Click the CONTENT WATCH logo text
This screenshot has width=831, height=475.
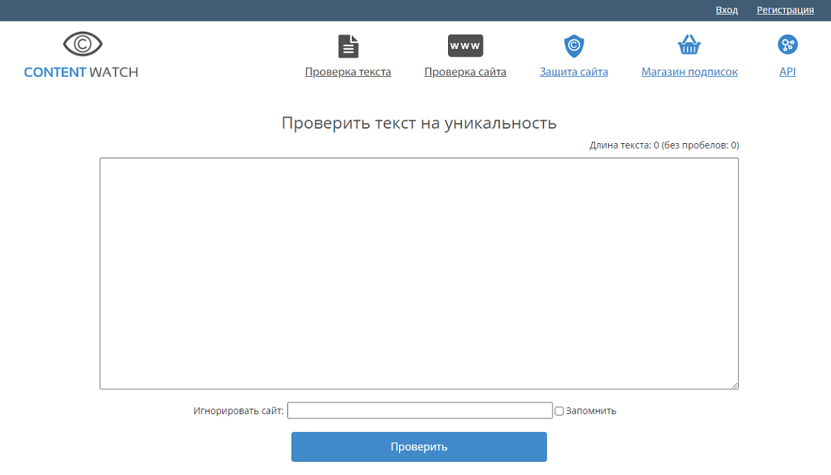(x=81, y=72)
